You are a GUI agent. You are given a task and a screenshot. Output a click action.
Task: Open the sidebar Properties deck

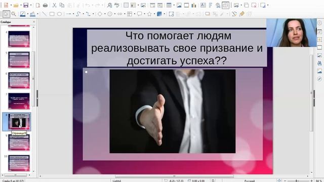[x=319, y=32]
